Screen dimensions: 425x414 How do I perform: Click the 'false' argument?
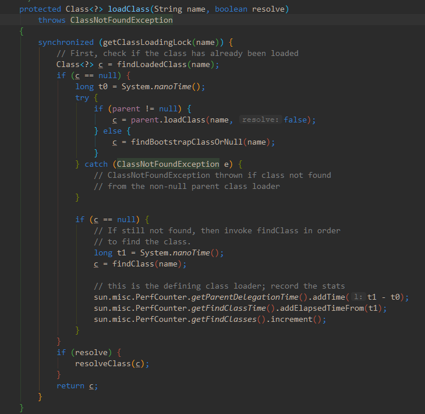(x=295, y=120)
